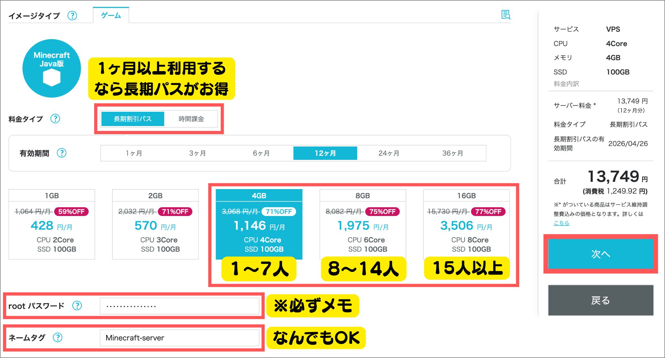Open the こちら details link

(x=561, y=223)
